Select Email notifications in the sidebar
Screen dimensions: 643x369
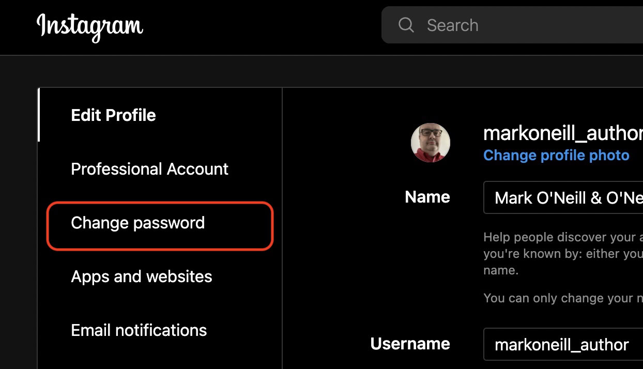point(139,330)
